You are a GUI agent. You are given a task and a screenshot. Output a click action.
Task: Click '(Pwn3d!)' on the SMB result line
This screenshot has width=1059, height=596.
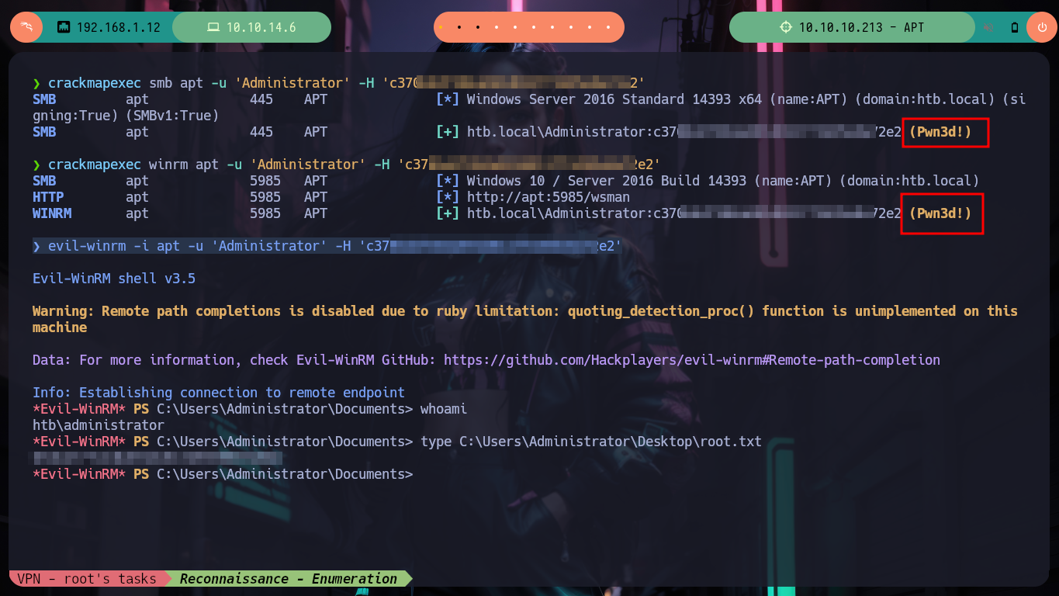coord(940,132)
